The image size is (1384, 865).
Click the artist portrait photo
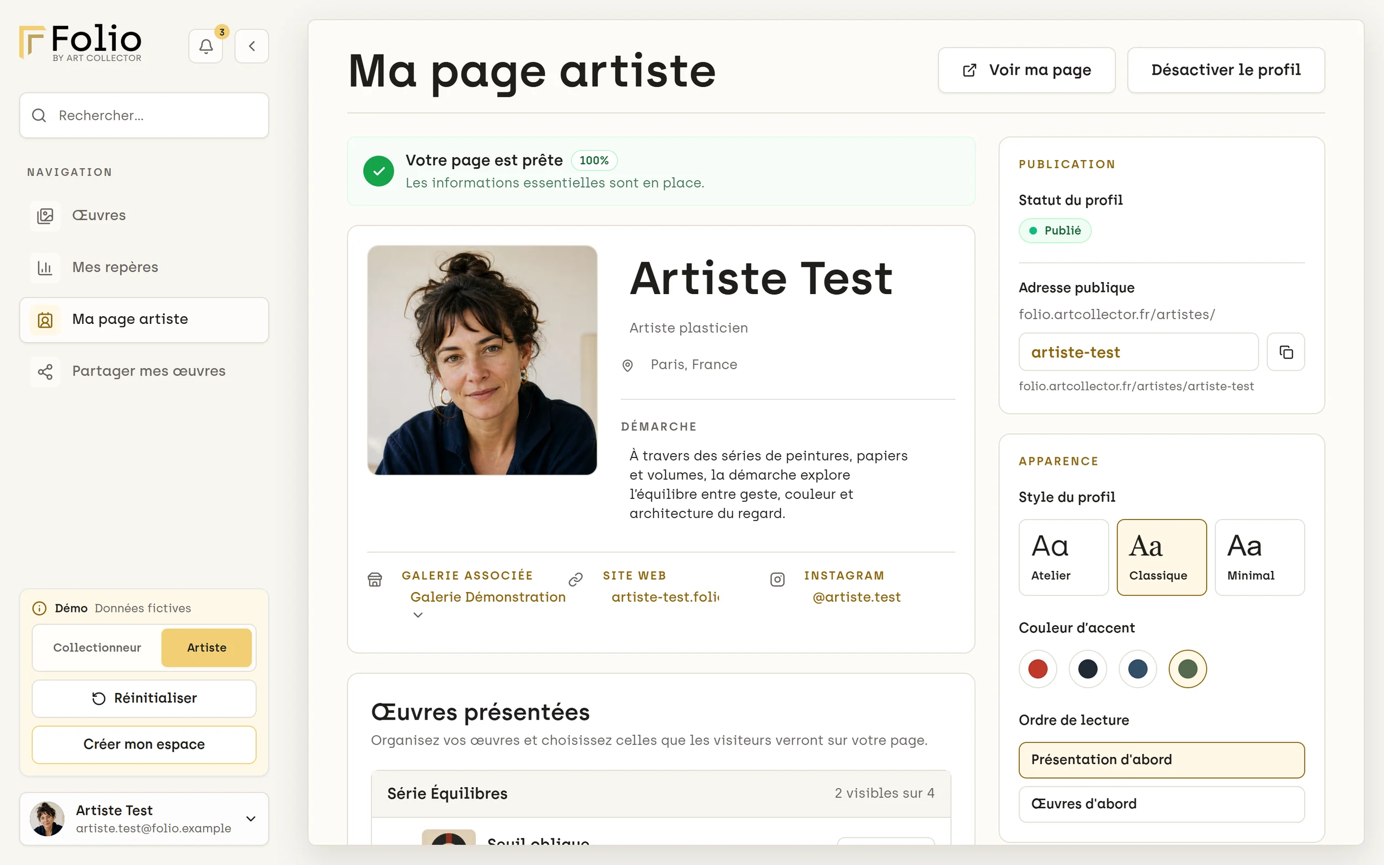[482, 361]
